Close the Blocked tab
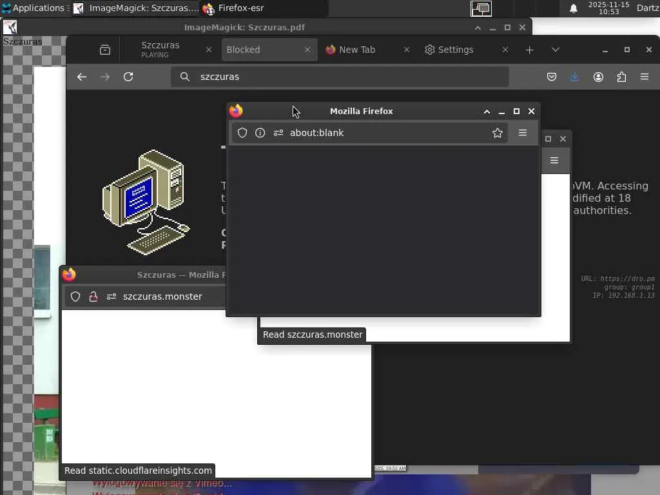The width and height of the screenshot is (660, 495). (307, 50)
